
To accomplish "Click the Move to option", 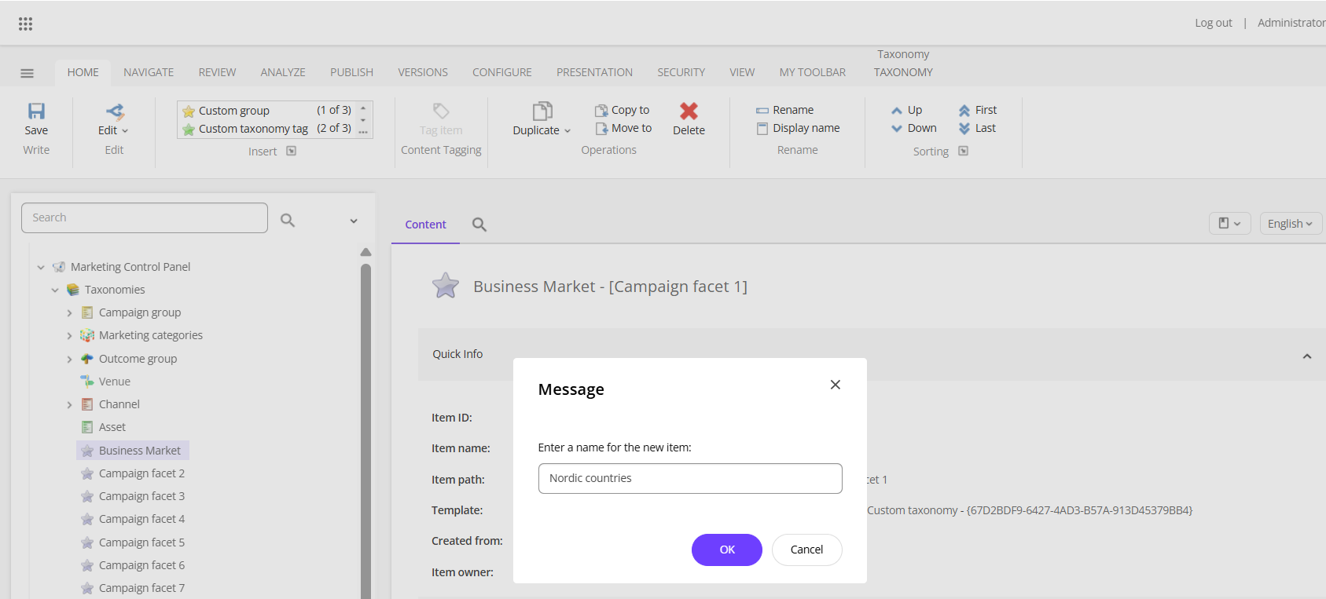I will [x=624, y=128].
